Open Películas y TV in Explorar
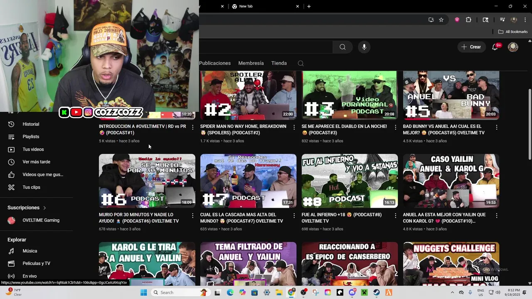The image size is (532, 299). pyautogui.click(x=36, y=263)
